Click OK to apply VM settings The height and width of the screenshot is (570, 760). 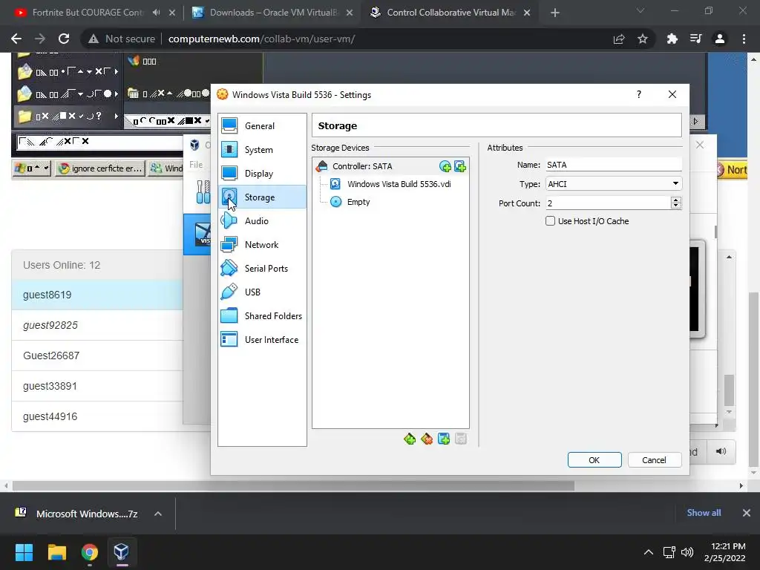594,460
